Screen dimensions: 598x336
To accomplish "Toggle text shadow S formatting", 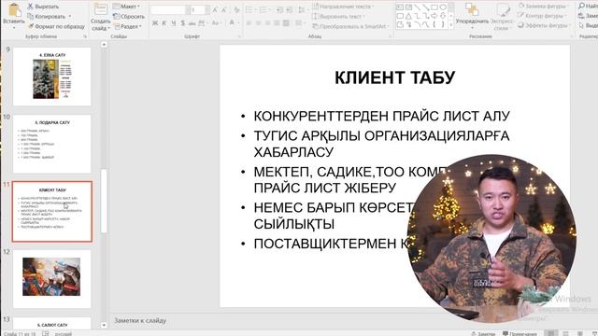I will click(x=183, y=23).
